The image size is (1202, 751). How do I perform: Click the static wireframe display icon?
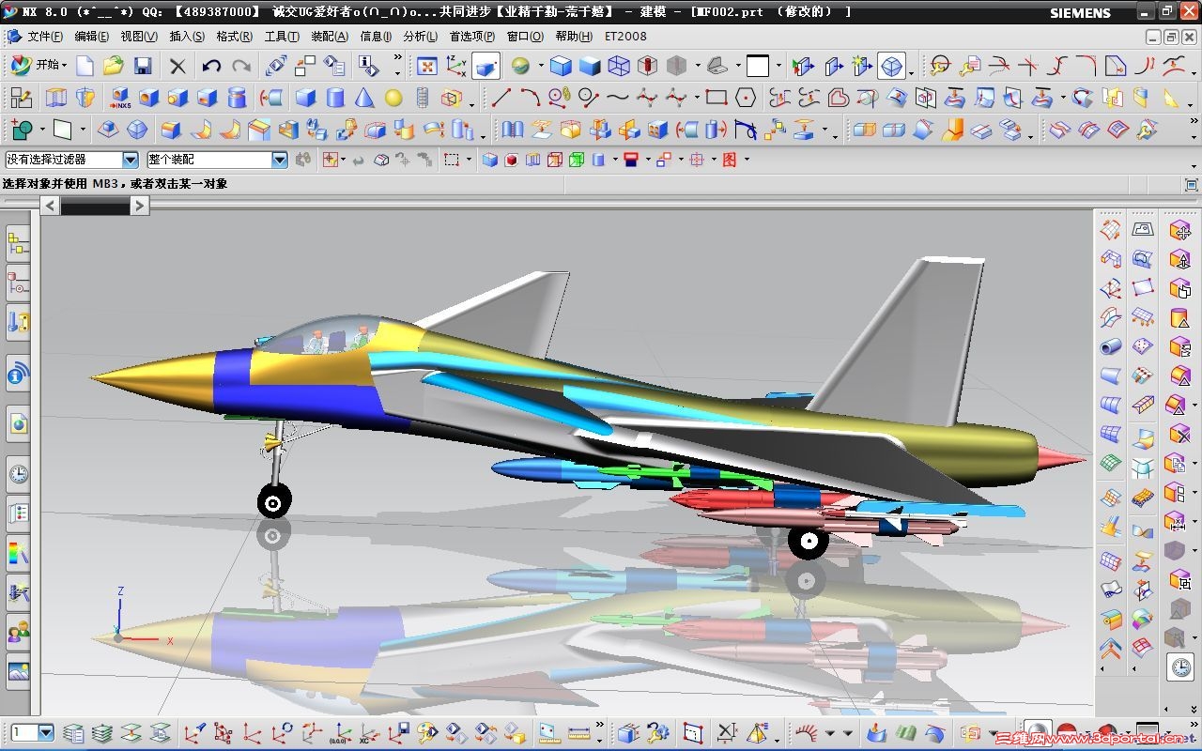[619, 66]
